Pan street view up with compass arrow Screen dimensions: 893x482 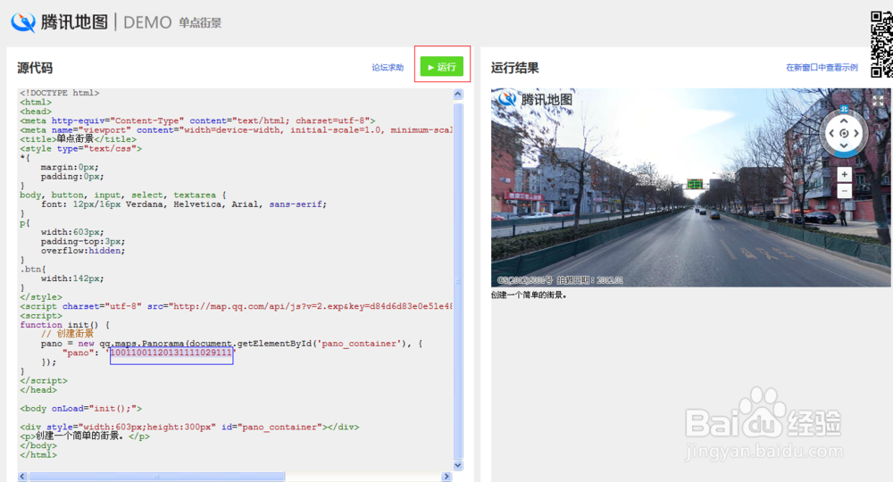(x=844, y=120)
